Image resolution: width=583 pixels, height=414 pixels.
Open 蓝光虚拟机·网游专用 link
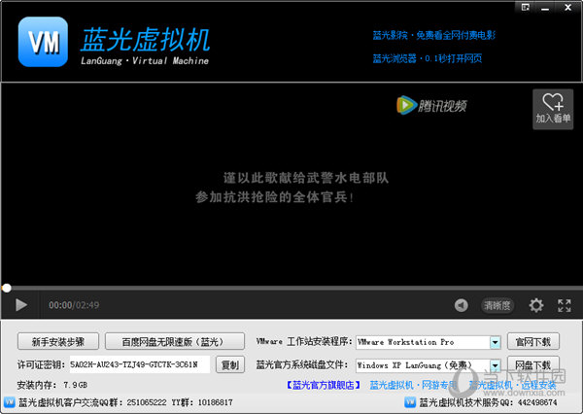click(413, 385)
